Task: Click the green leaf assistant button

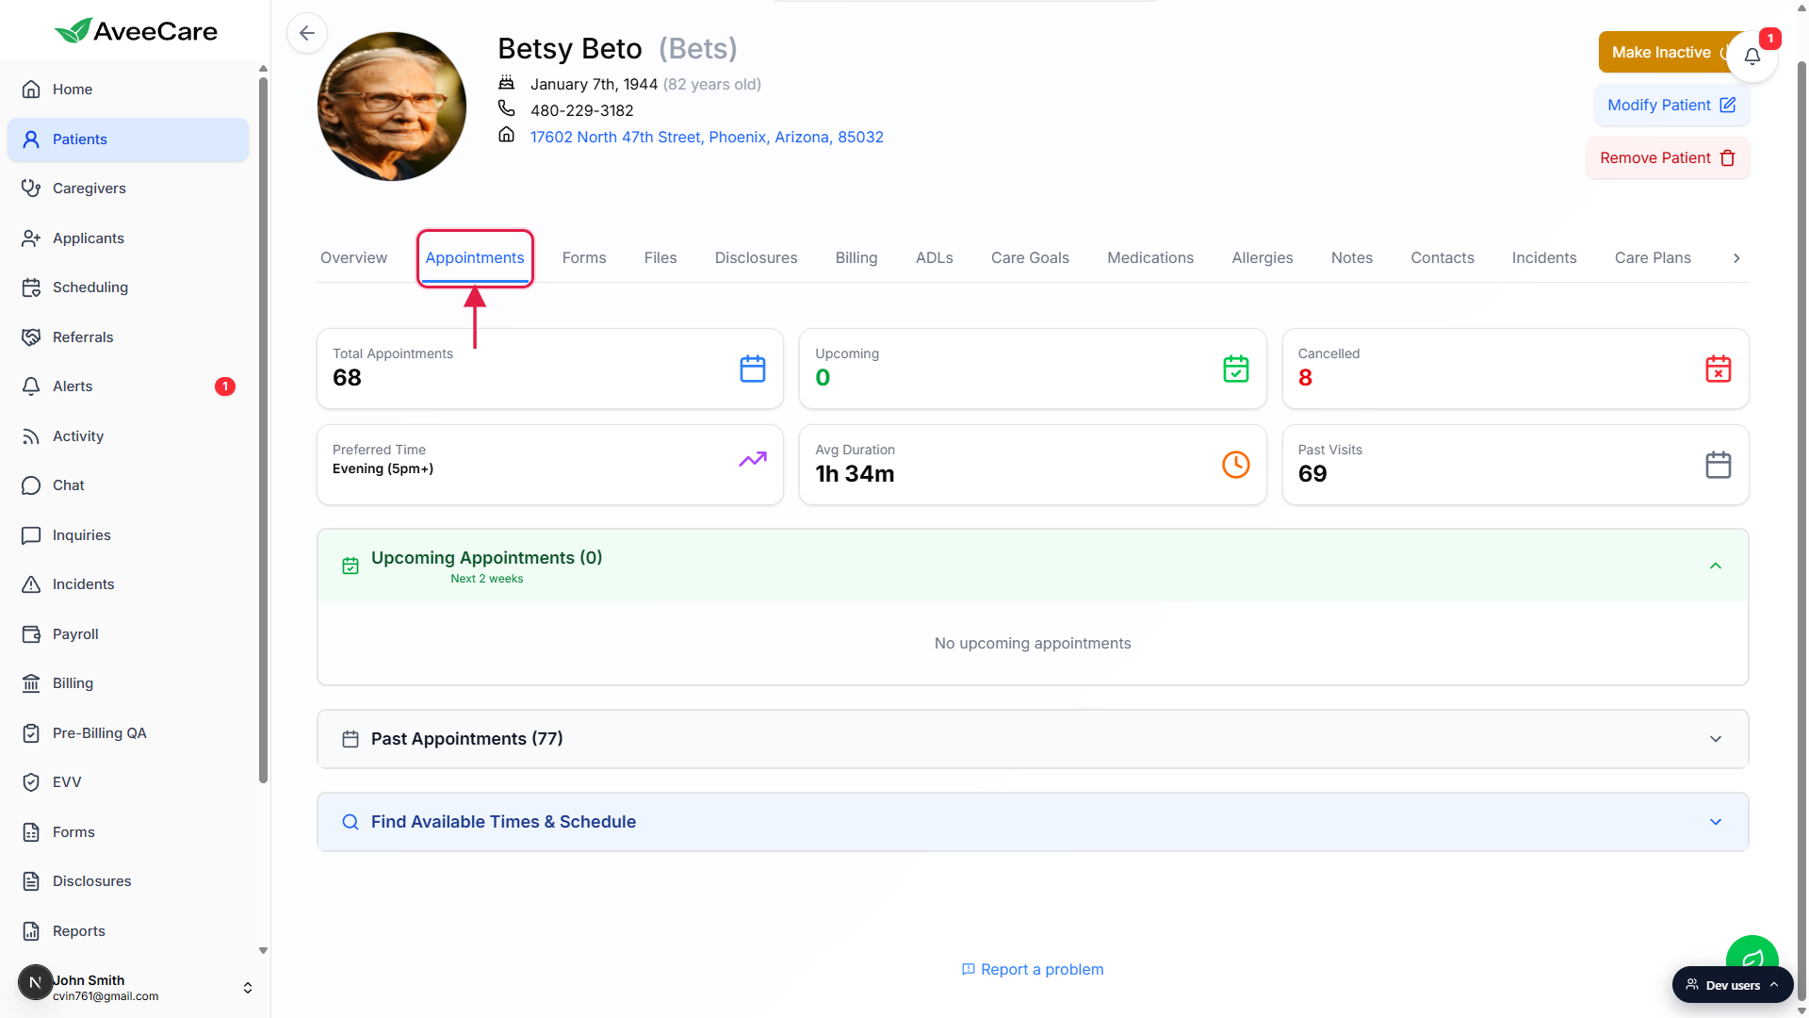Action: tap(1752, 953)
